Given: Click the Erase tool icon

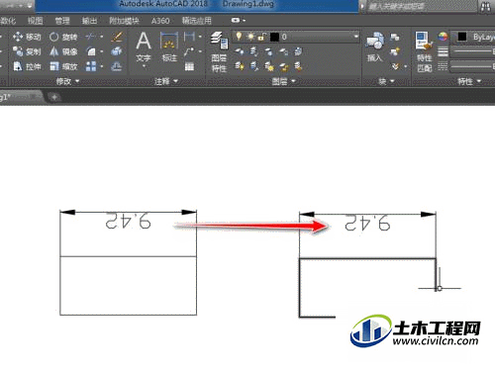Looking at the screenshot, I should (x=117, y=37).
